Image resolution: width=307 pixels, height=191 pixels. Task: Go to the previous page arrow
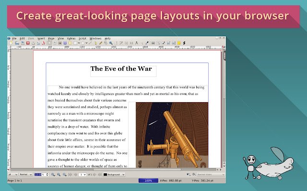point(76,175)
